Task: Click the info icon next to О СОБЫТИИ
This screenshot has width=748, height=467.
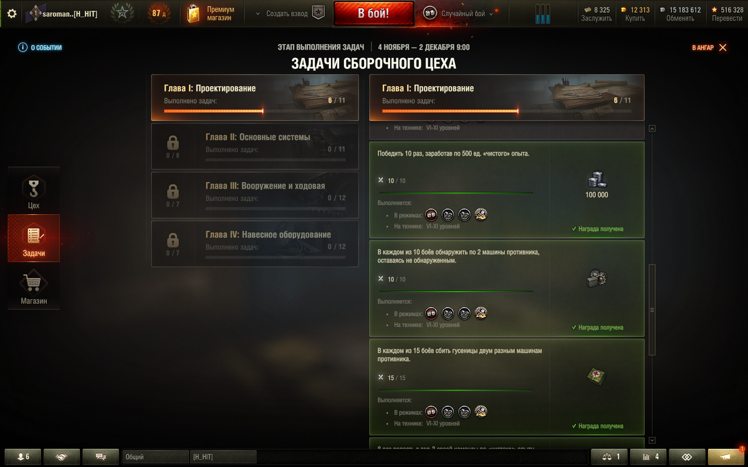Action: tap(22, 47)
